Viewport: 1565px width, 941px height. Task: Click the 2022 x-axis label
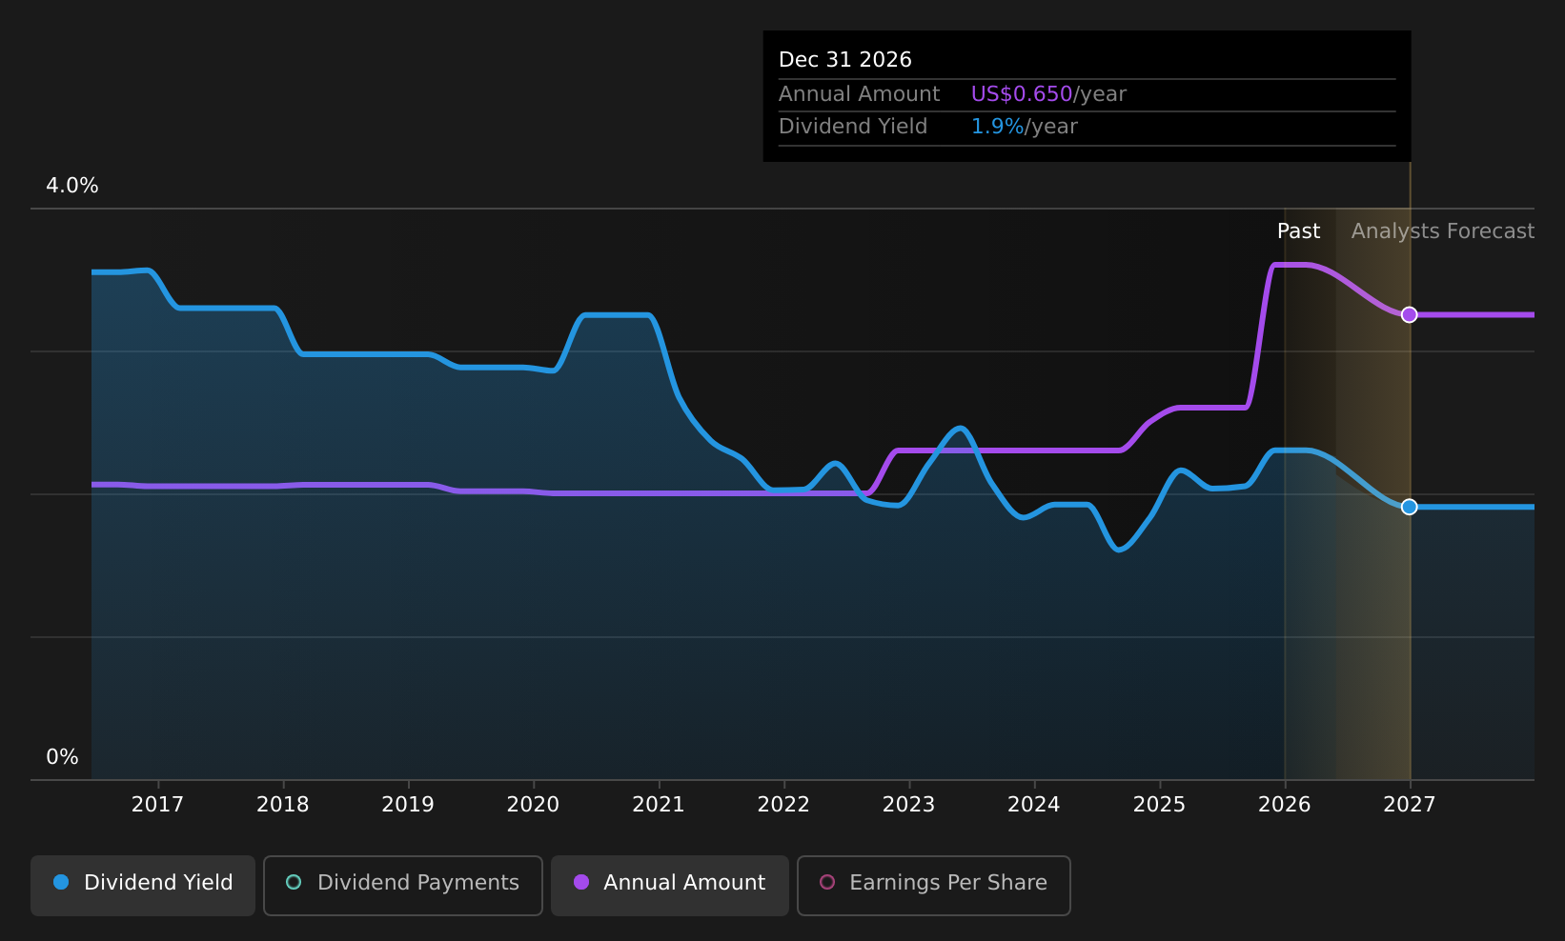(783, 805)
